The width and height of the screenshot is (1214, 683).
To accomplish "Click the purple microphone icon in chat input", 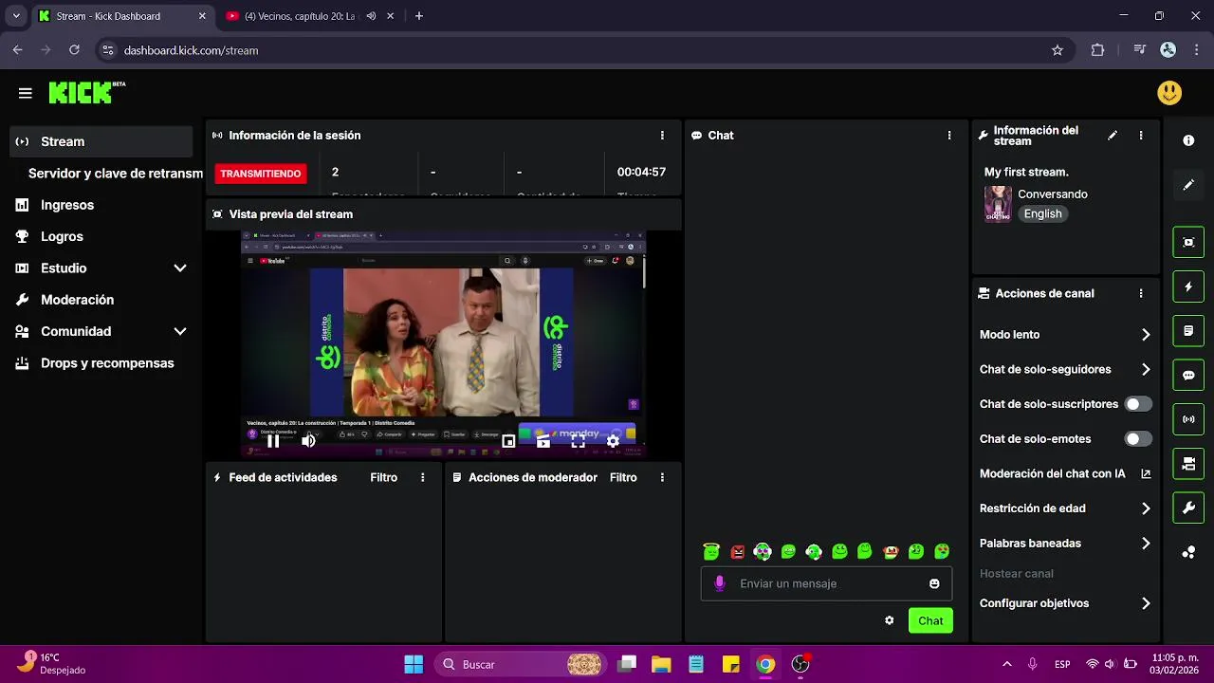I will 720,583.
